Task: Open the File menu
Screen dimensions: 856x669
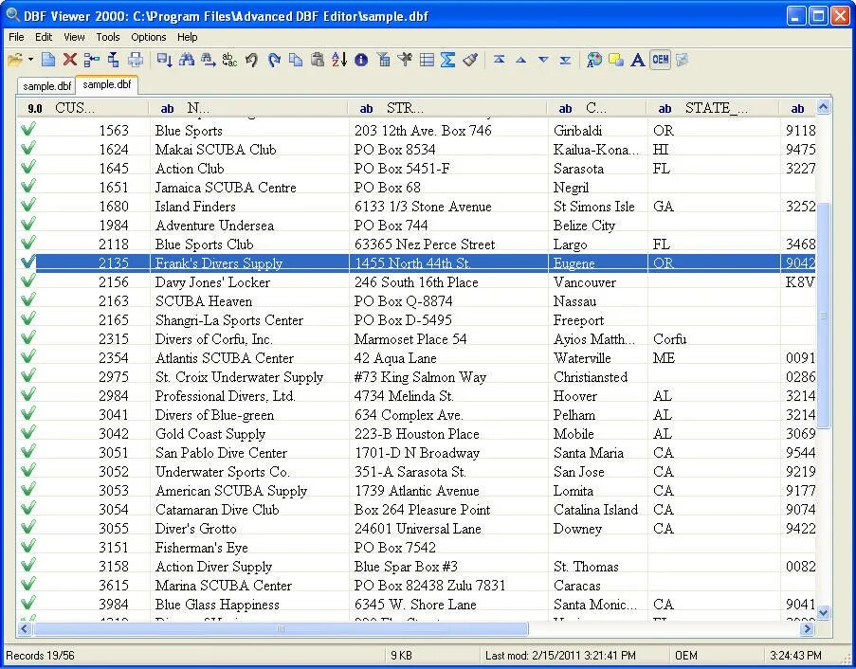Action: click(16, 37)
